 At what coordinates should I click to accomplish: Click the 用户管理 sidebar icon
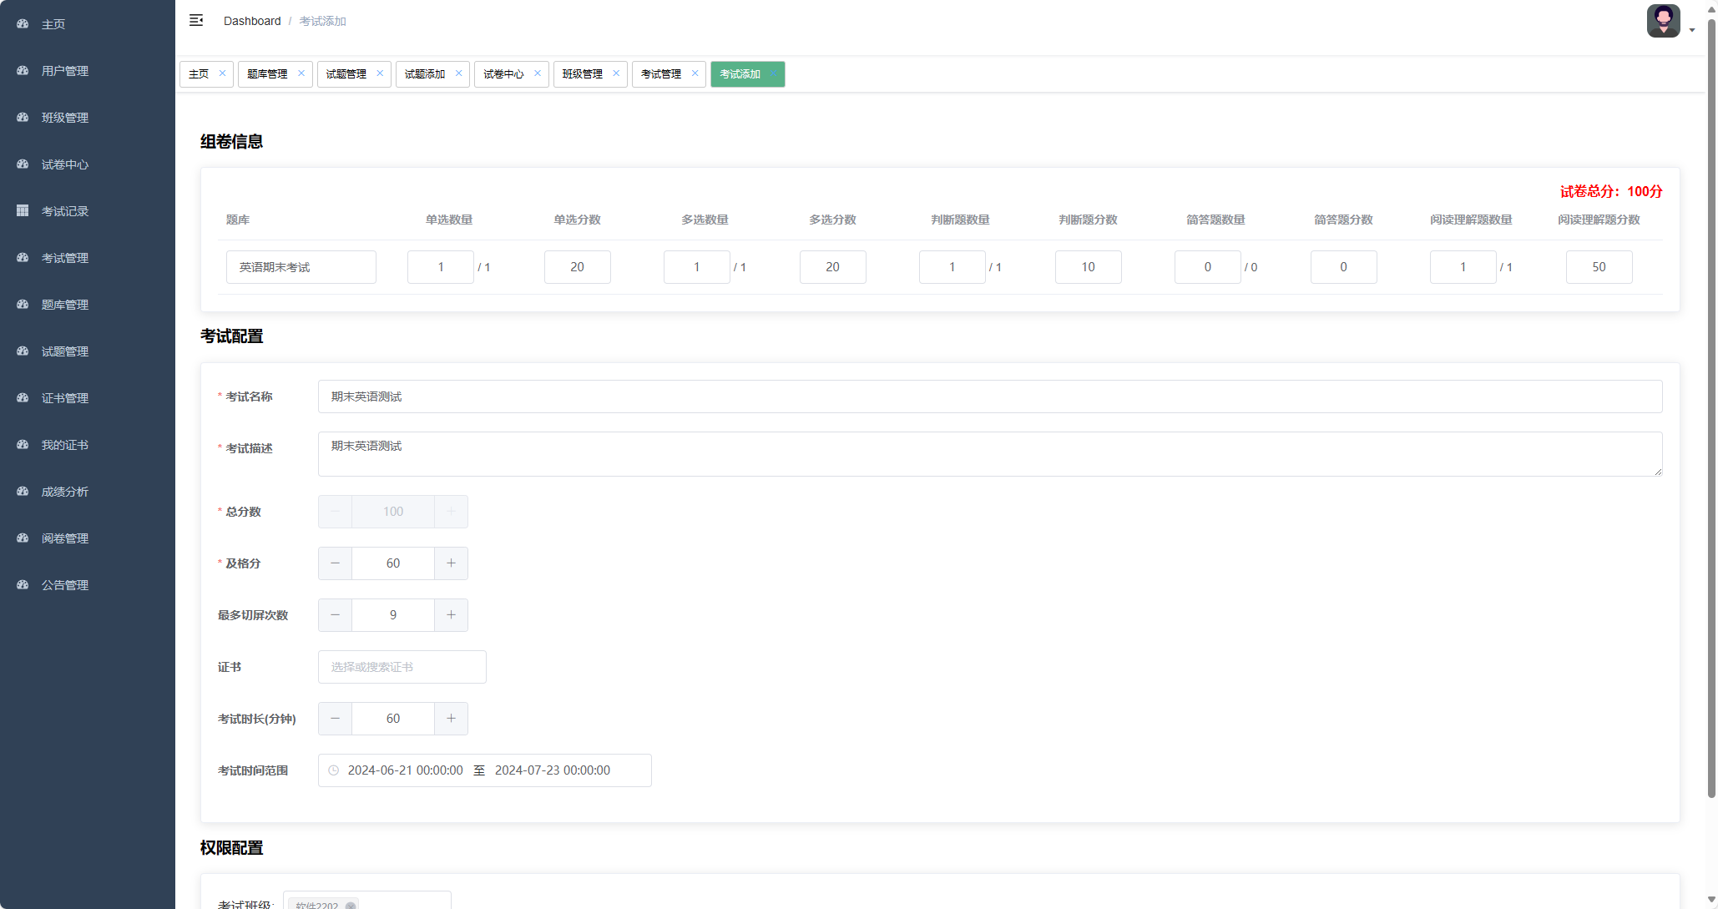[x=23, y=71]
